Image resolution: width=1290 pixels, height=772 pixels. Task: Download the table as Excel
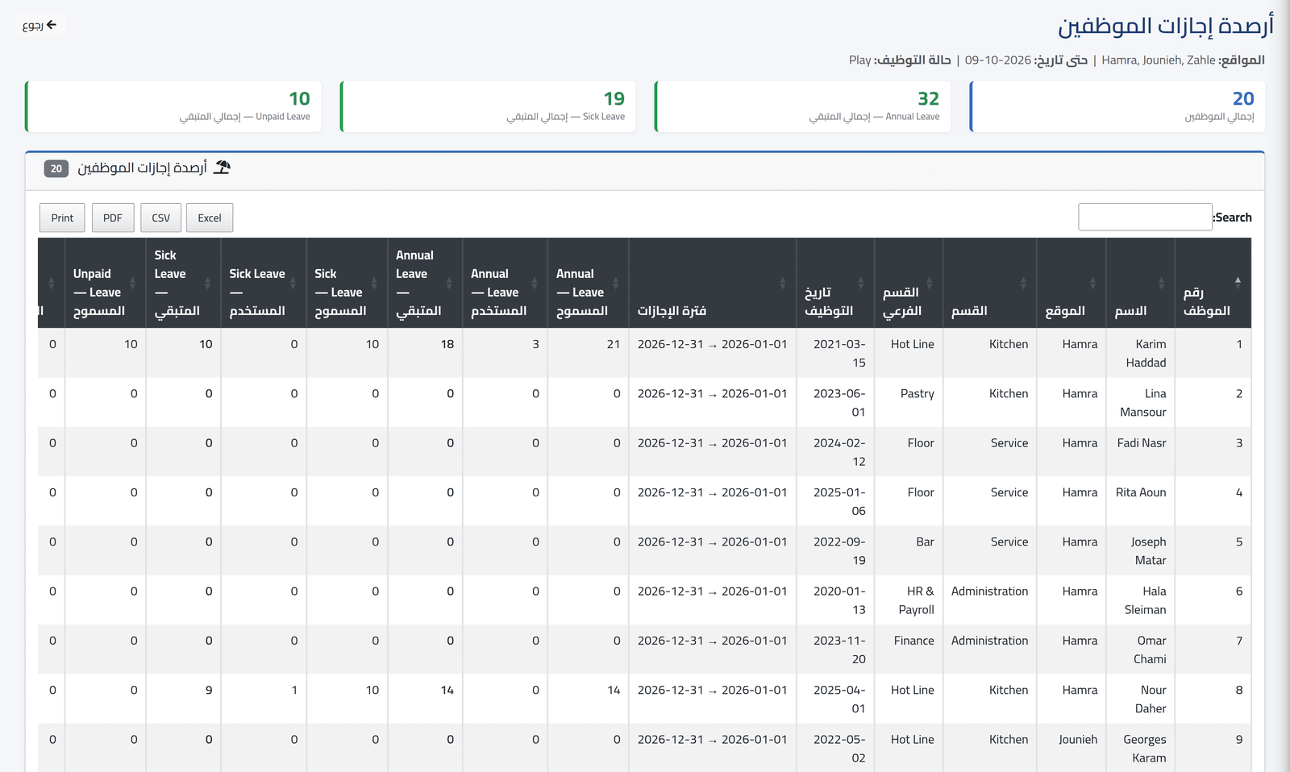pyautogui.click(x=210, y=218)
